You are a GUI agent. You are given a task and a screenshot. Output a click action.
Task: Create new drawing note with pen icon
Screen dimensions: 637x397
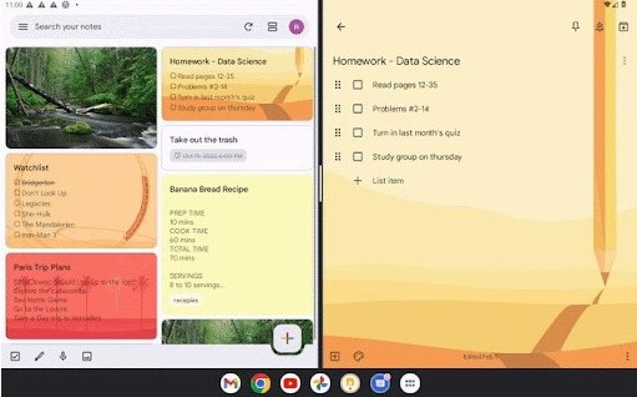pos(39,356)
